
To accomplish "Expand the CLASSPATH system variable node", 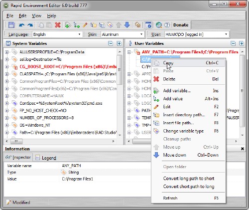I will [6, 74].
